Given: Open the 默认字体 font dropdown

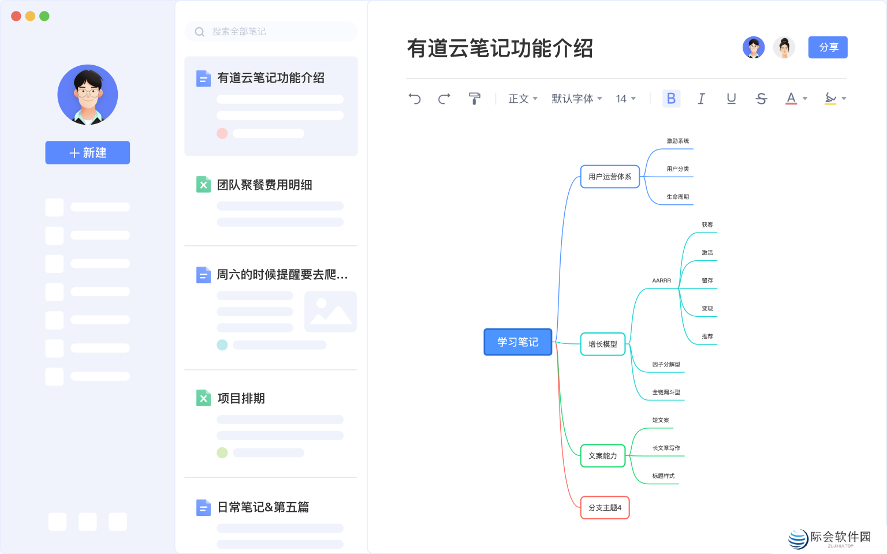Looking at the screenshot, I should (x=576, y=99).
